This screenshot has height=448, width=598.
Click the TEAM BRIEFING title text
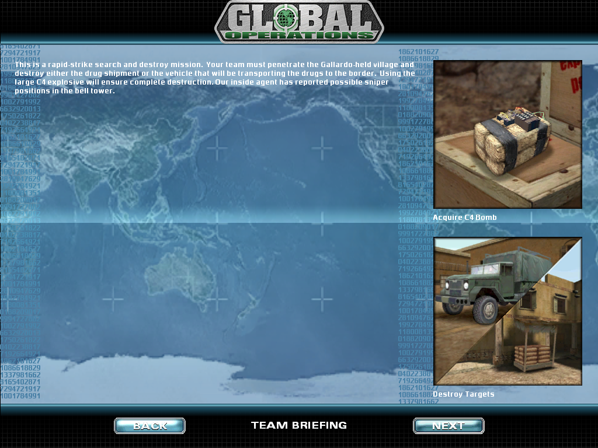299,425
